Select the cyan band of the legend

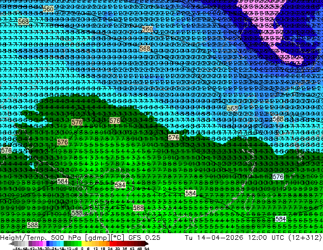point(62,243)
